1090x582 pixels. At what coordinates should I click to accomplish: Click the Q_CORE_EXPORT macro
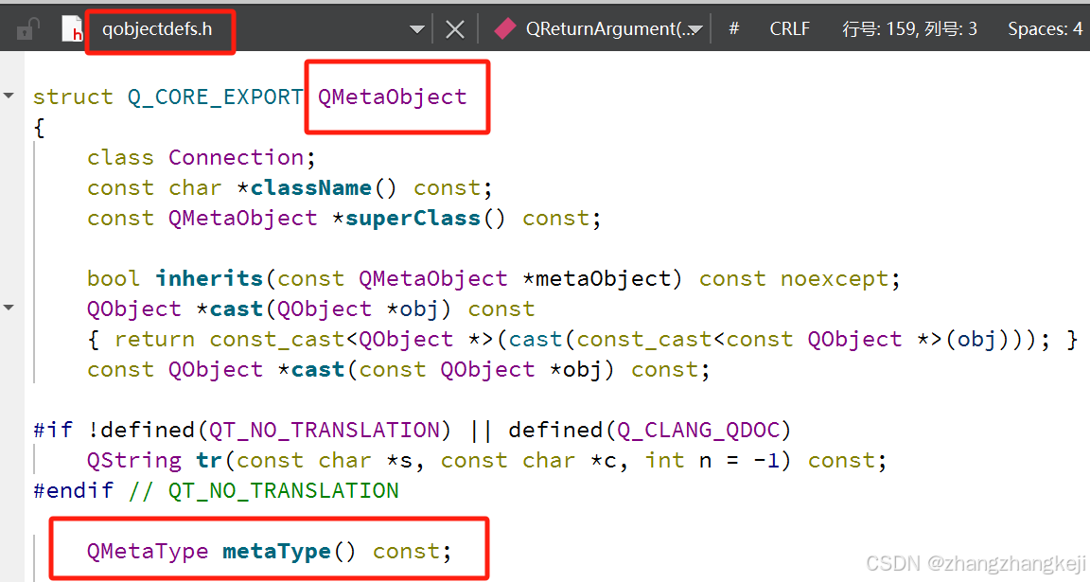[215, 97]
